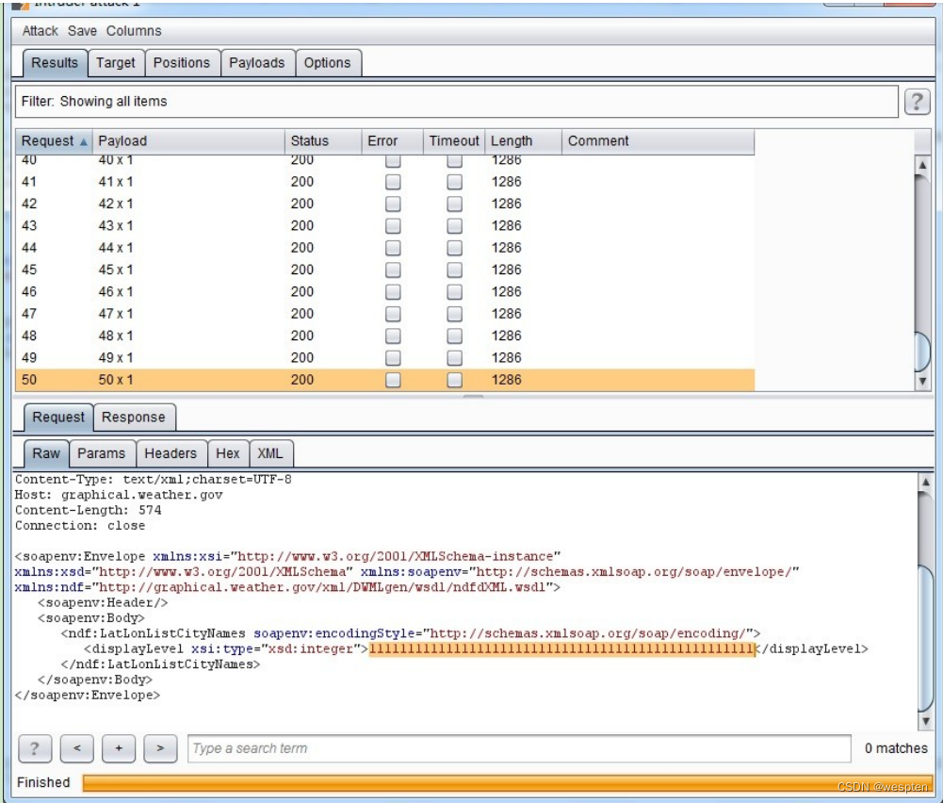The image size is (943, 803).
Task: Click the search help question mark button
Action: pyautogui.click(x=35, y=748)
